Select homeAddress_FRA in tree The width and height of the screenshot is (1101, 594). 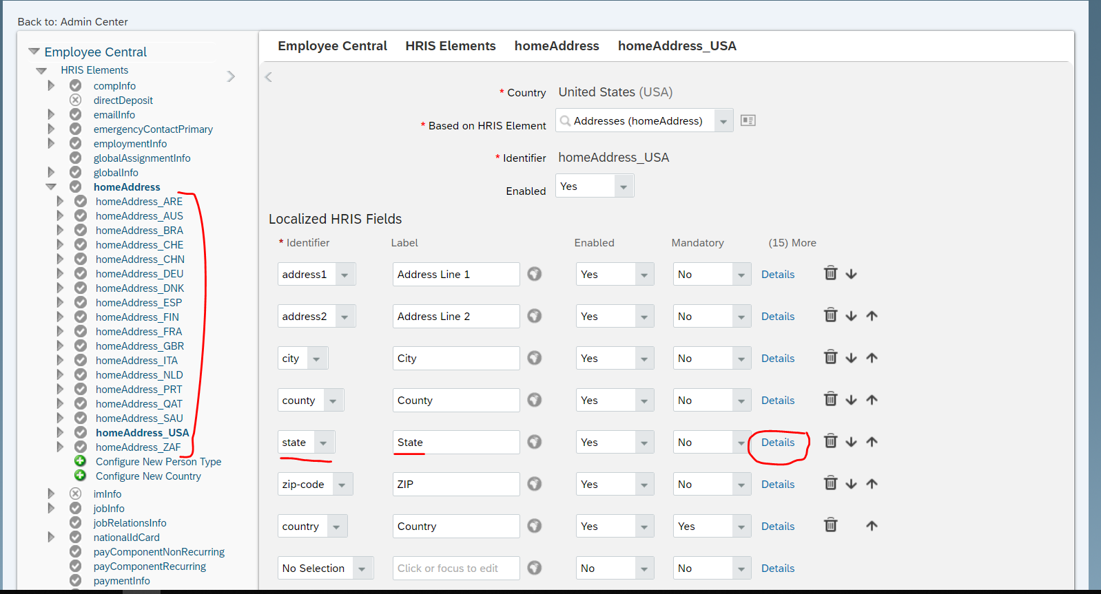tap(138, 331)
